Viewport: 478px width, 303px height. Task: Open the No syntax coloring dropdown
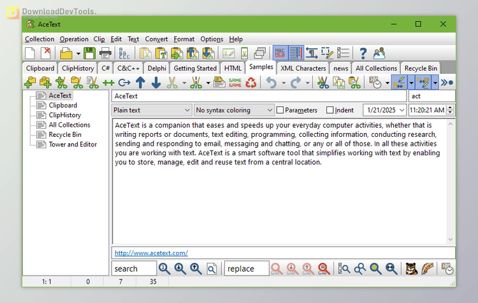click(233, 110)
